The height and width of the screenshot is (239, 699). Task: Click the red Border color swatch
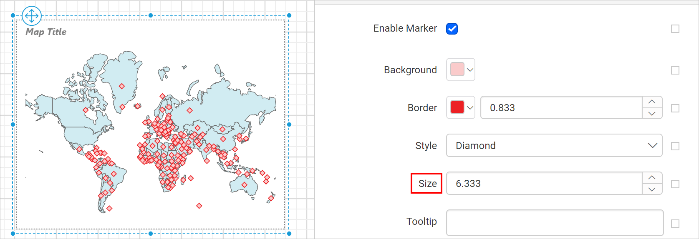[457, 107]
